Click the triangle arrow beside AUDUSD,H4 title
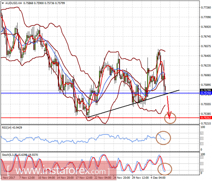 3,3
